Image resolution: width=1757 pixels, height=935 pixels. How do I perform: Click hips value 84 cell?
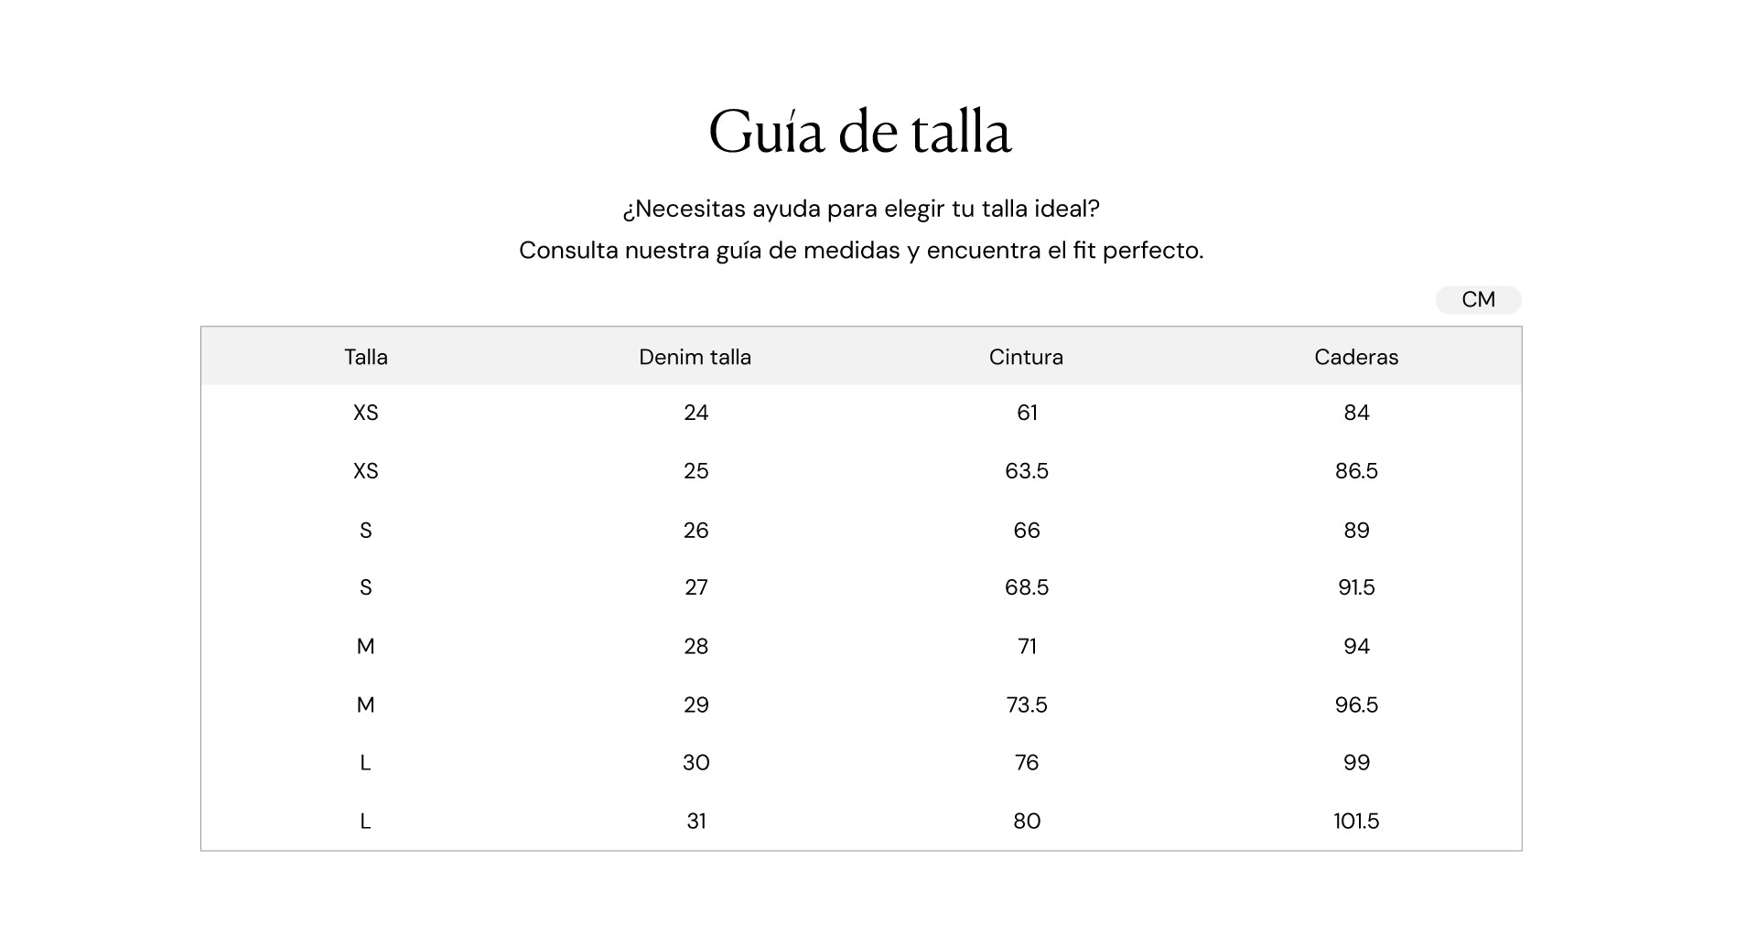[1356, 413]
